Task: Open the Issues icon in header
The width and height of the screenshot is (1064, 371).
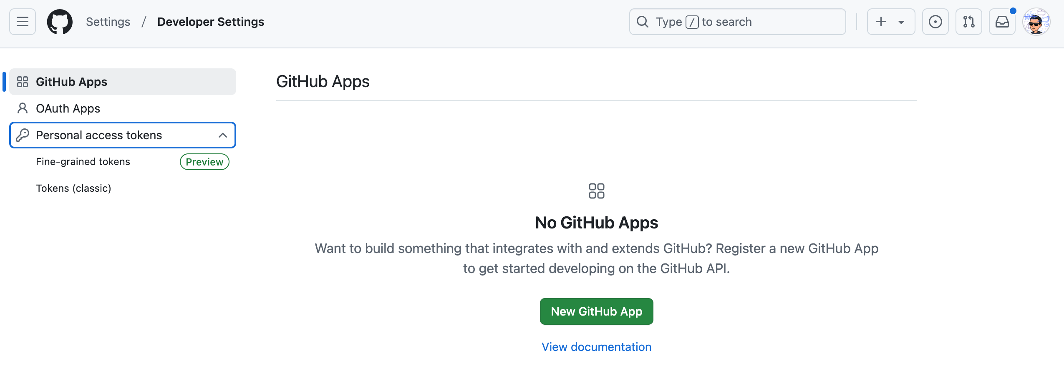Action: pos(935,22)
